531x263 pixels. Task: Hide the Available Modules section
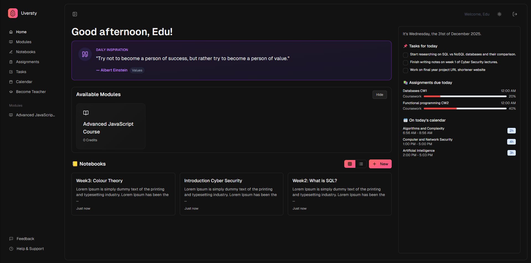coord(379,94)
